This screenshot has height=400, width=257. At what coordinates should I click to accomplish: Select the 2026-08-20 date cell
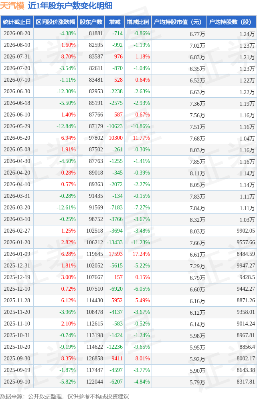pyautogui.click(x=17, y=33)
